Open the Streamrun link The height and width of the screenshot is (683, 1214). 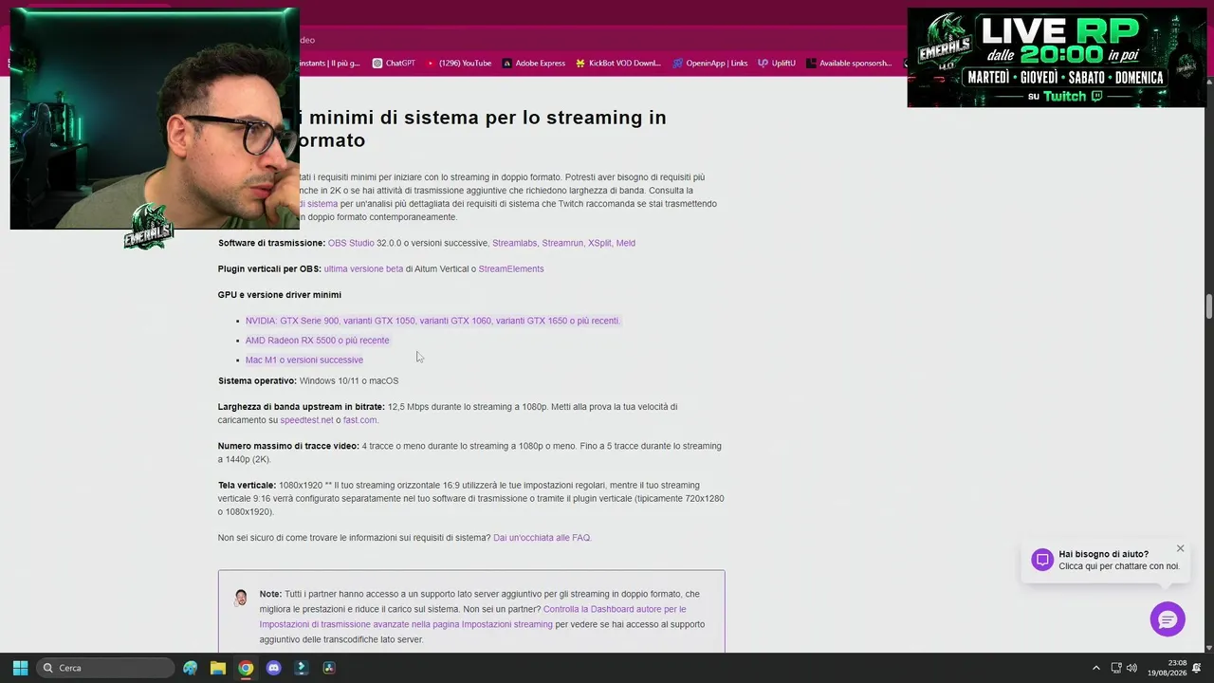pyautogui.click(x=562, y=243)
